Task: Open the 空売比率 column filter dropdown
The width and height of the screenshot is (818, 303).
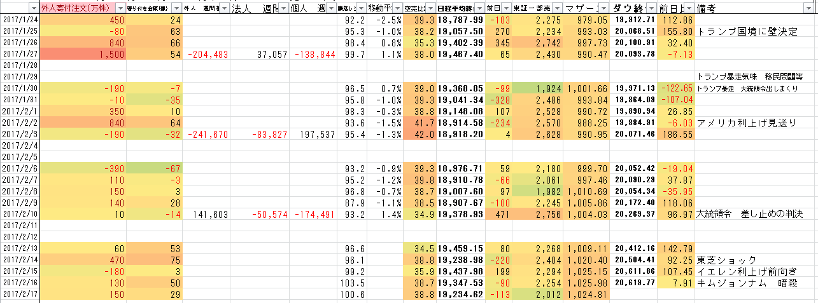Action: tap(430, 9)
